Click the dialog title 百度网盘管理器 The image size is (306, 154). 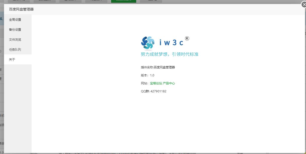pos(21,9)
